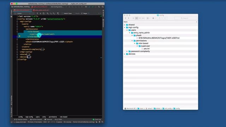Collapse the mgt-config folder in Finder
This screenshot has width=226, height=127.
coord(125,28)
